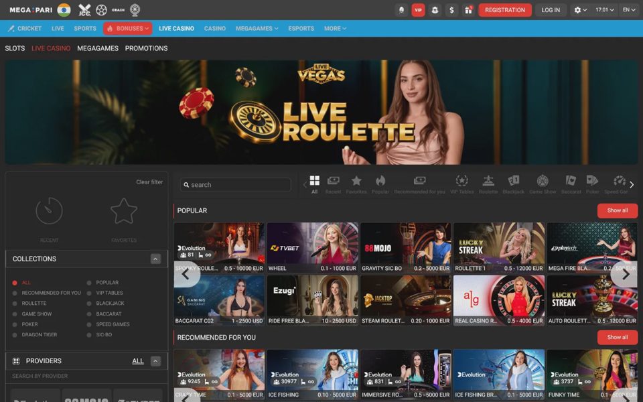The width and height of the screenshot is (643, 402).
Task: Switch to Megagames sub-tab
Action: 98,48
